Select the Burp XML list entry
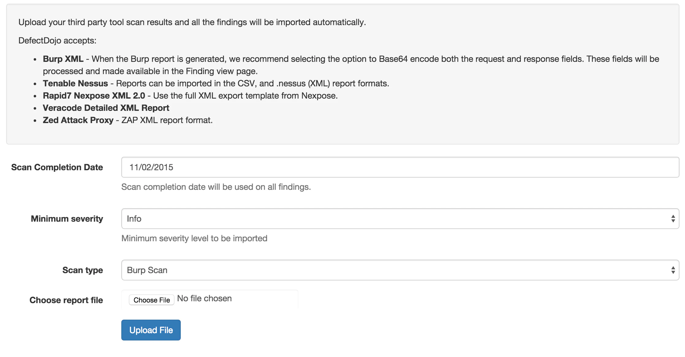 62,59
